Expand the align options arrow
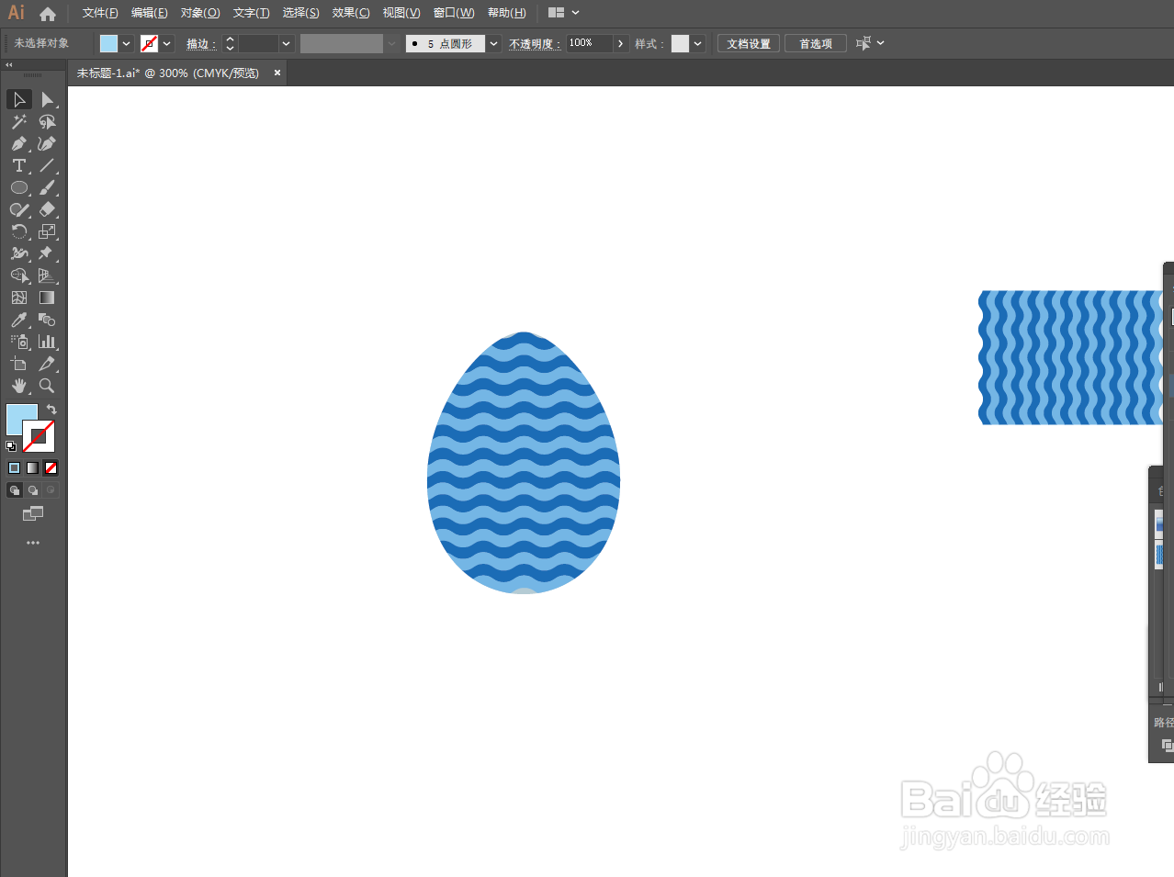This screenshot has height=877, width=1174. pos(881,43)
